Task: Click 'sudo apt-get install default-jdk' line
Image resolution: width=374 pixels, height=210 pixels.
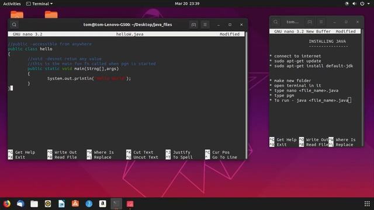Action: tap(311, 66)
